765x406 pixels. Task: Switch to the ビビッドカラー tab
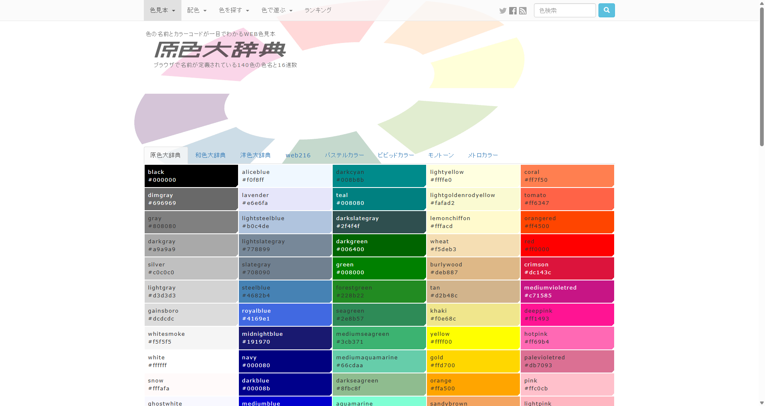(x=396, y=155)
